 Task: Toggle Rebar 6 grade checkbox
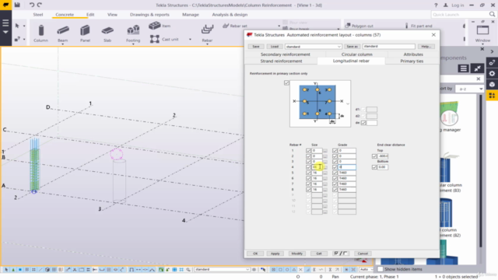point(335,178)
